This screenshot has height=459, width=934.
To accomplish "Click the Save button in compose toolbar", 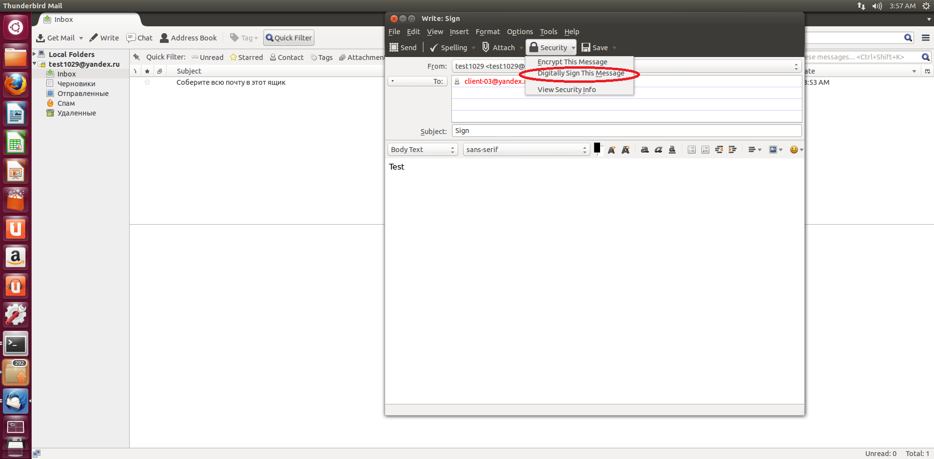I will click(595, 47).
